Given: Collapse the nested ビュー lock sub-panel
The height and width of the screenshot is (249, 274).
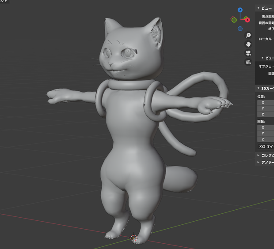Looking at the screenshot, I should [x=267, y=58].
